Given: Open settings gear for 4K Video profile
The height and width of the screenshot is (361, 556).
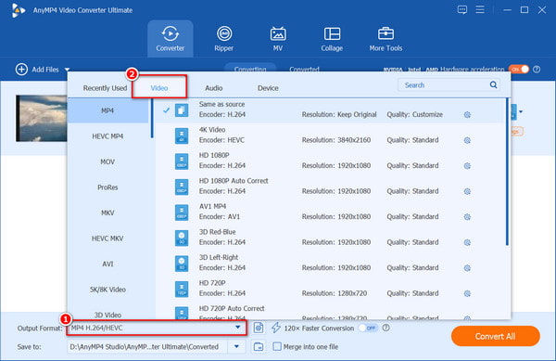Looking at the screenshot, I should tap(467, 140).
